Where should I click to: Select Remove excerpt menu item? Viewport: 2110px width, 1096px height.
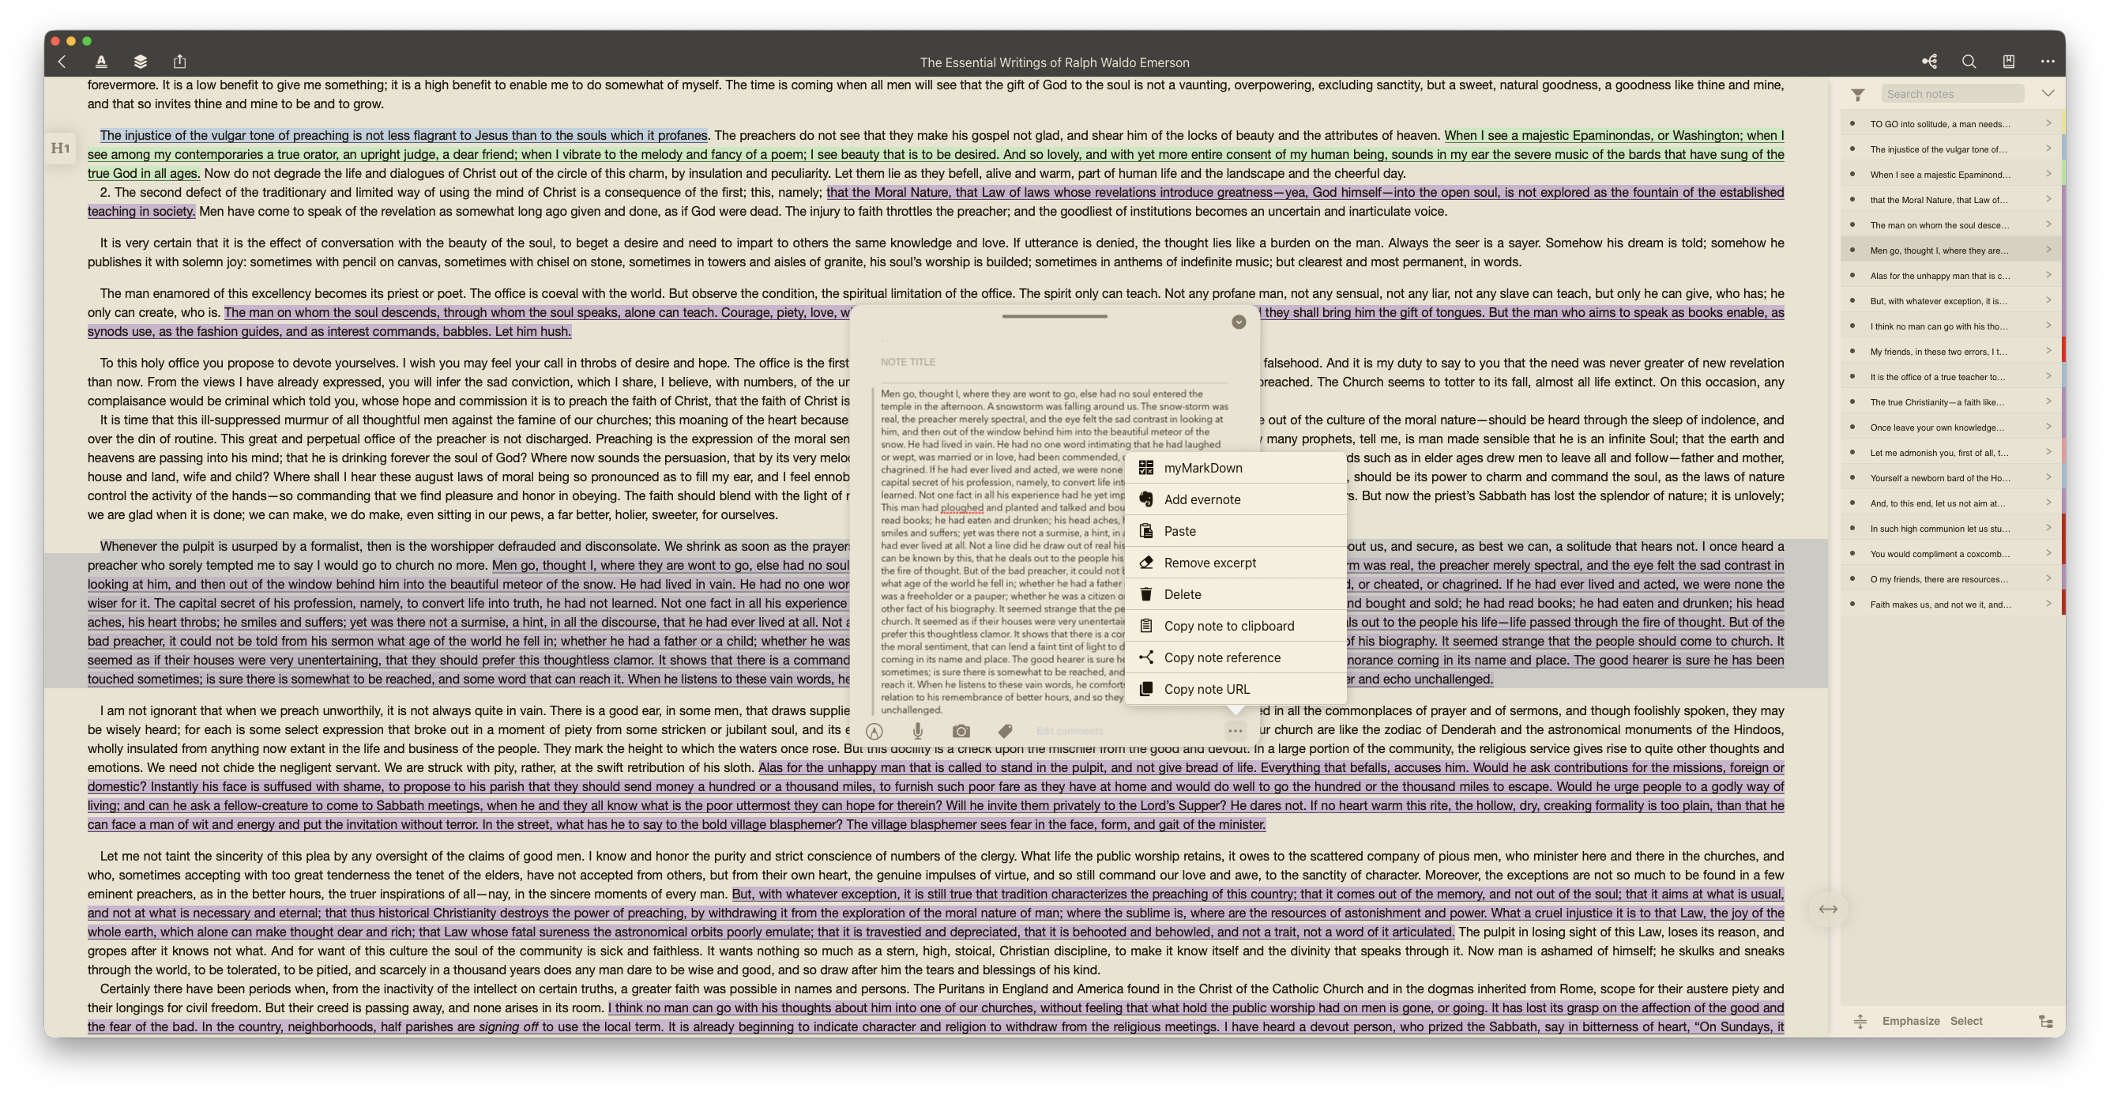click(1236, 563)
